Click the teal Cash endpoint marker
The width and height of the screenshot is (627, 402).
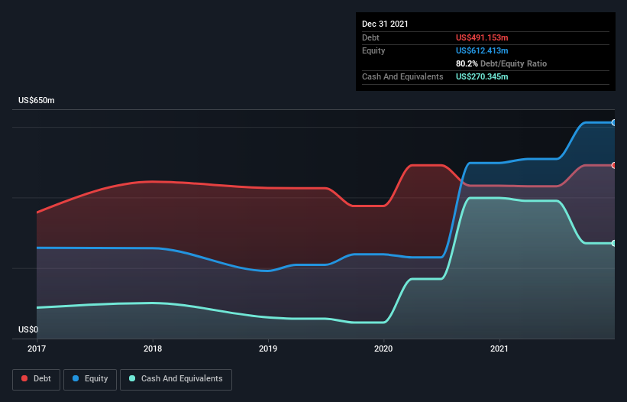point(614,243)
